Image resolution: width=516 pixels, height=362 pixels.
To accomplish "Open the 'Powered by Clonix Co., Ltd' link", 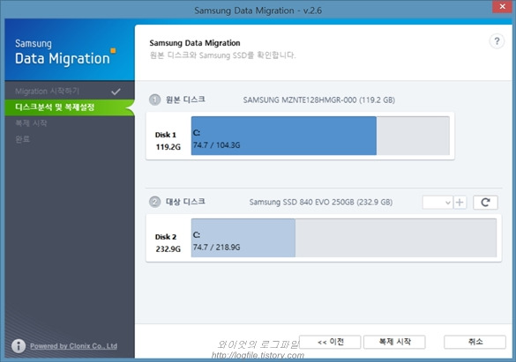I will 74,346.
